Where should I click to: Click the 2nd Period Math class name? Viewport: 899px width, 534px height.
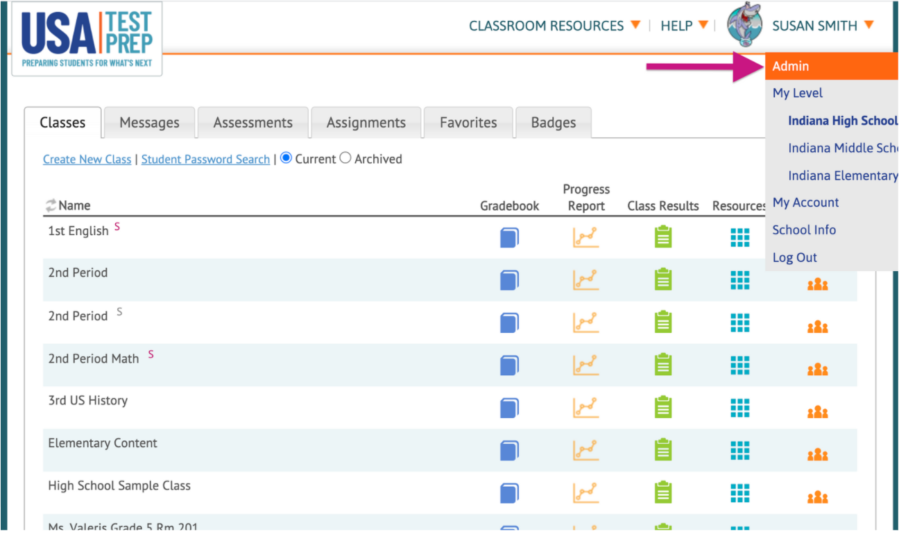click(94, 359)
